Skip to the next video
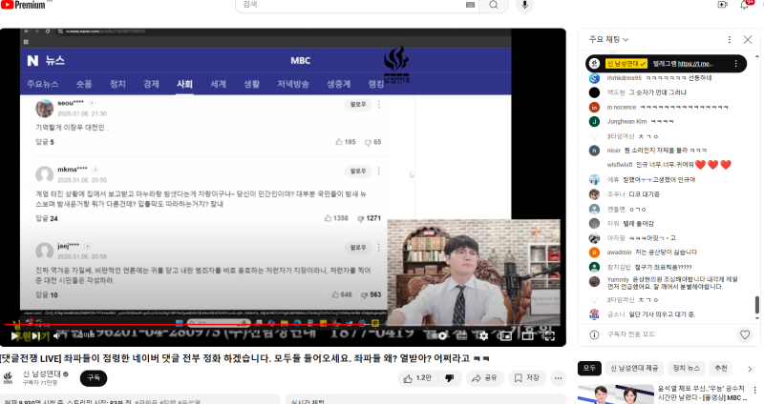Screen dimensions: 764x404 point(36,336)
